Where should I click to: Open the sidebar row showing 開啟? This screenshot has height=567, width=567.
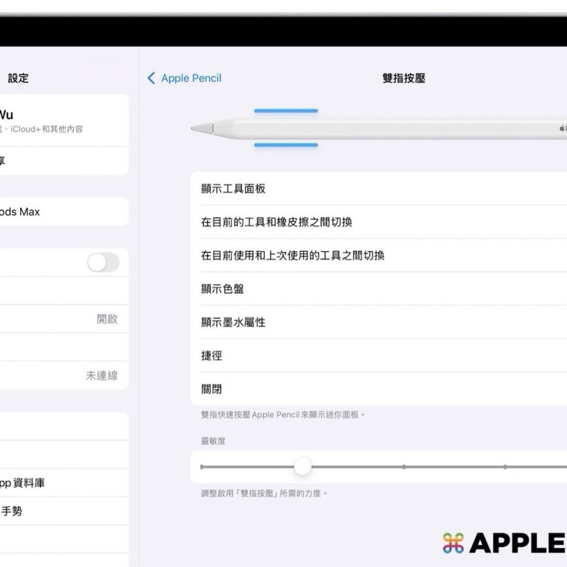point(61,319)
